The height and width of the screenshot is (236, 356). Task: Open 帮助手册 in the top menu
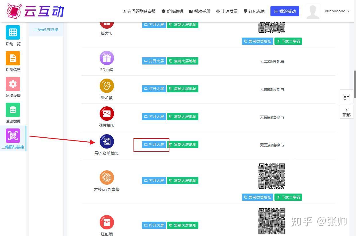tap(199, 11)
